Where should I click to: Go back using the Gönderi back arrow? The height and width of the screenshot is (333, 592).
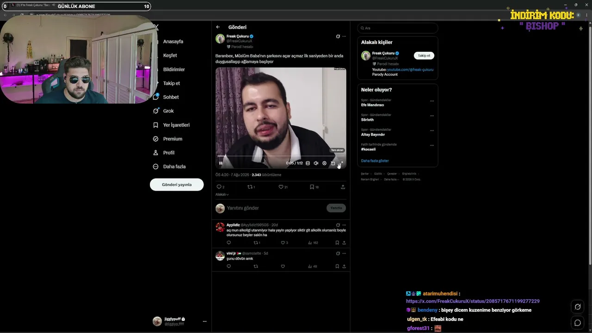pyautogui.click(x=218, y=27)
